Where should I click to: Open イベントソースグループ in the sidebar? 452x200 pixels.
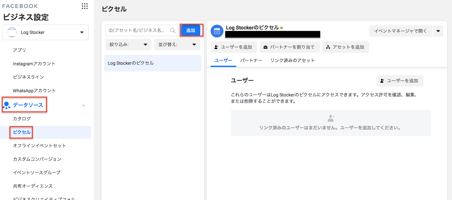37,172
